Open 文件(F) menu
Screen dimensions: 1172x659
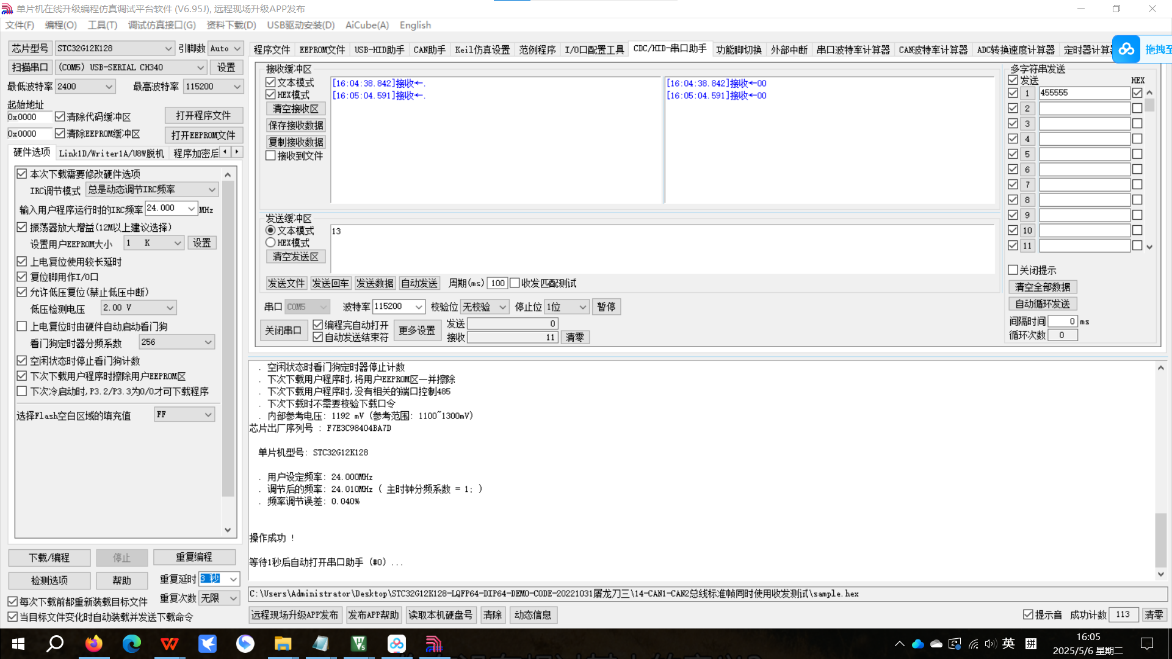point(20,25)
